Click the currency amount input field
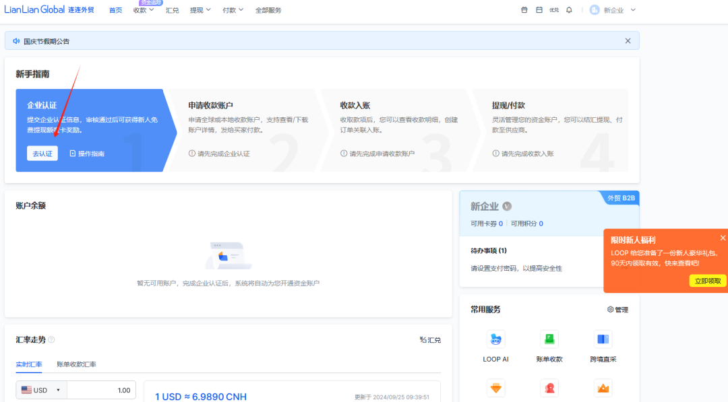This screenshot has height=402, width=728. [101, 390]
